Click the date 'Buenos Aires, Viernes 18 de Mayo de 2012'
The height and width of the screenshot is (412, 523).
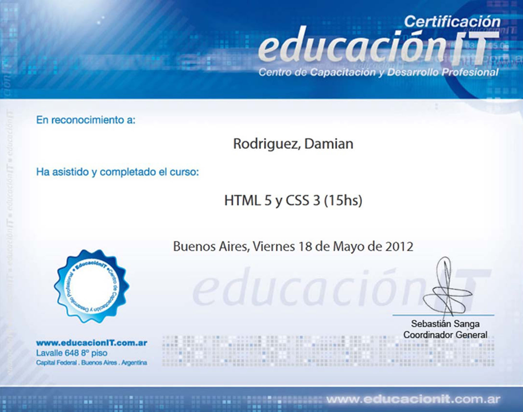coord(293,247)
